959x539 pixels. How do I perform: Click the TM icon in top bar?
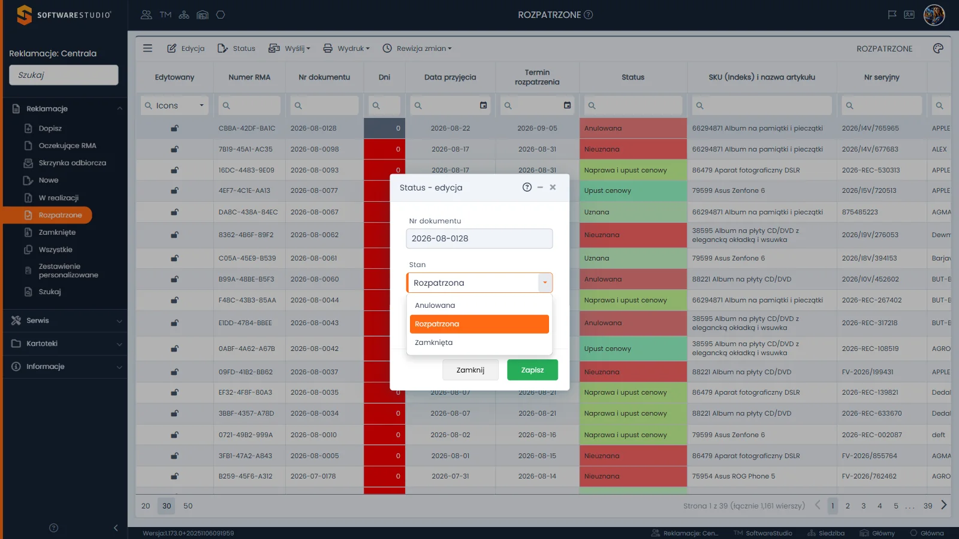tap(165, 15)
